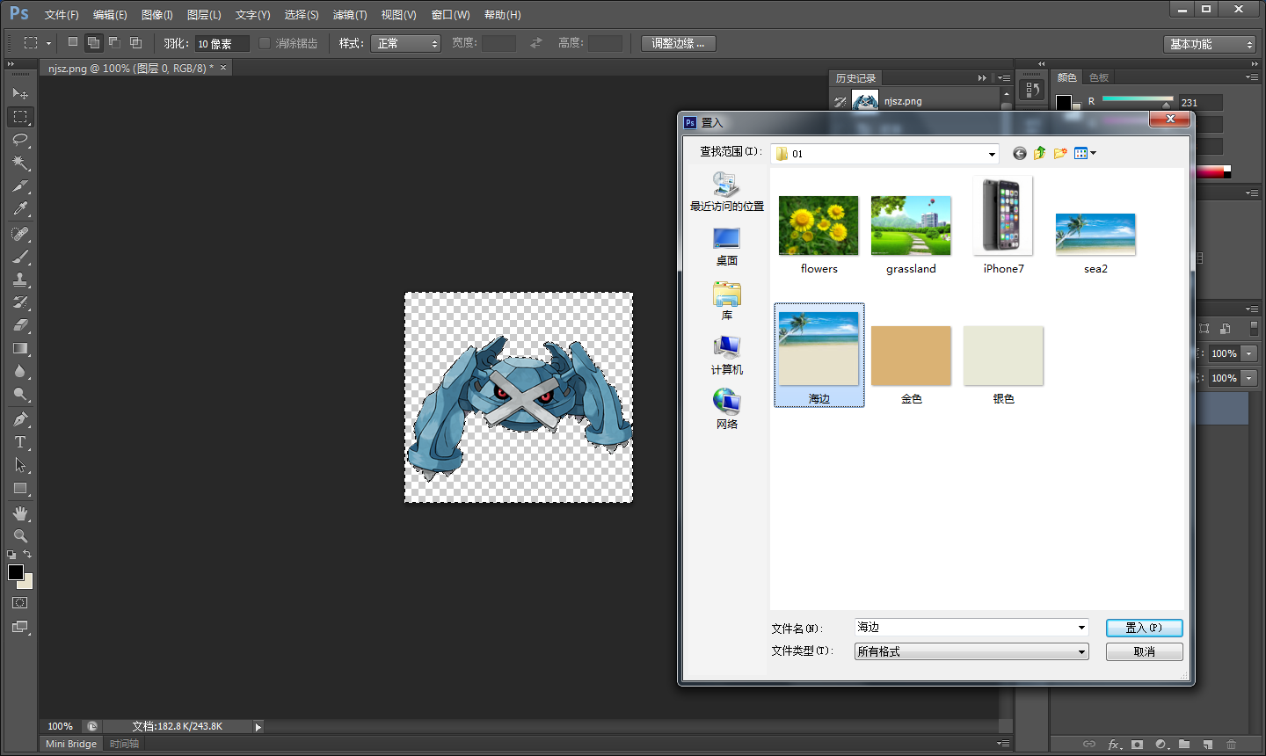
Task: Open the 图像(I) menu
Action: (157, 15)
